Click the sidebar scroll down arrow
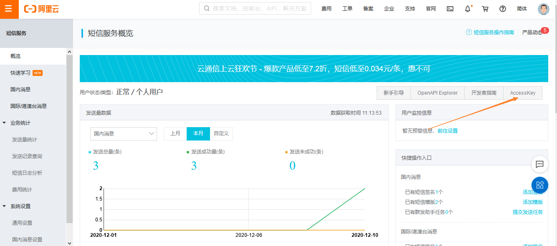The height and width of the screenshot is (246, 557). coord(69,243)
